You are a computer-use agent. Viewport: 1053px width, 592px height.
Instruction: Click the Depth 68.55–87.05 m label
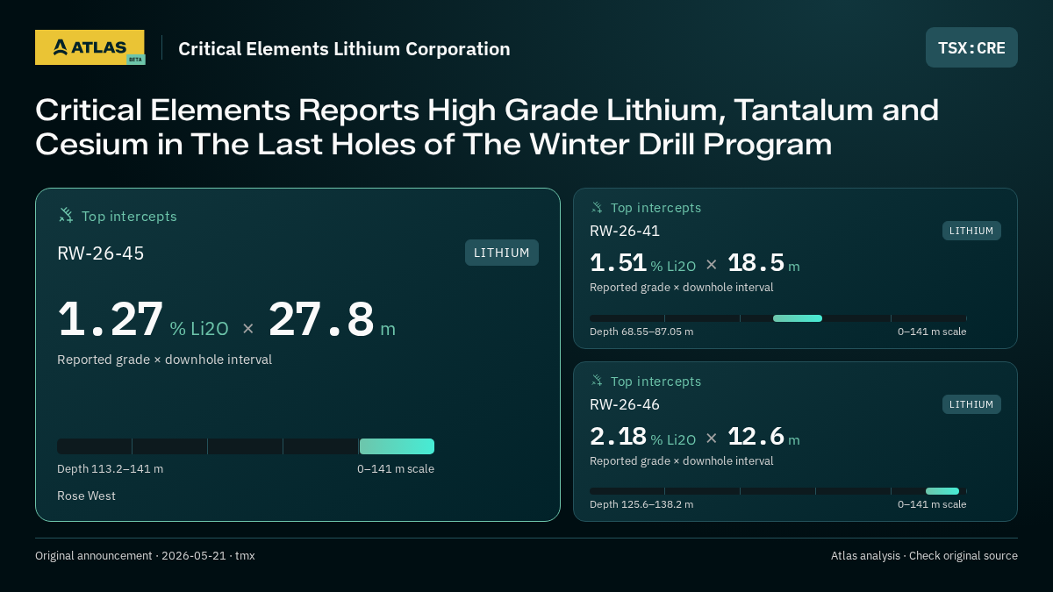click(641, 332)
